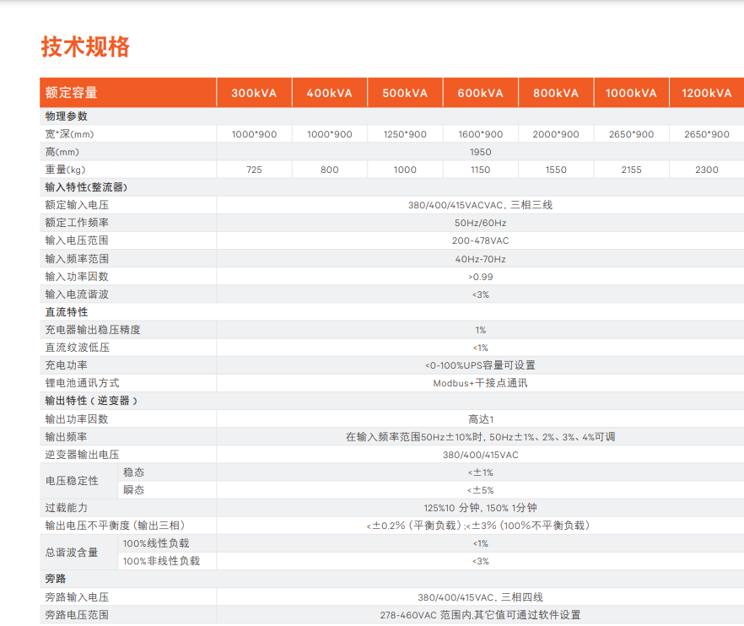Screen dimensions: 744x626
Task: Click the 额定输入电压 row label
Action: coord(77,205)
